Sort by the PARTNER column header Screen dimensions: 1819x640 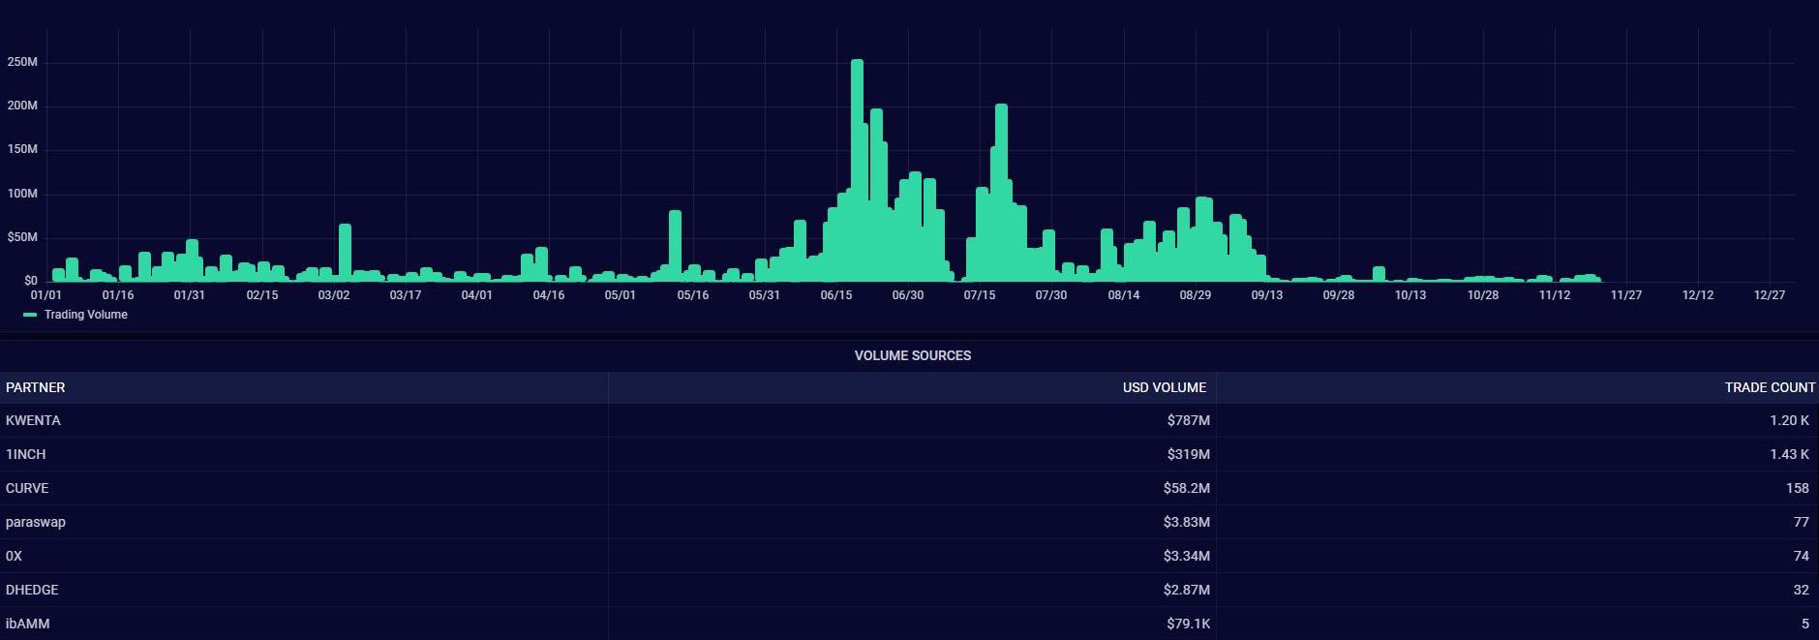36,387
